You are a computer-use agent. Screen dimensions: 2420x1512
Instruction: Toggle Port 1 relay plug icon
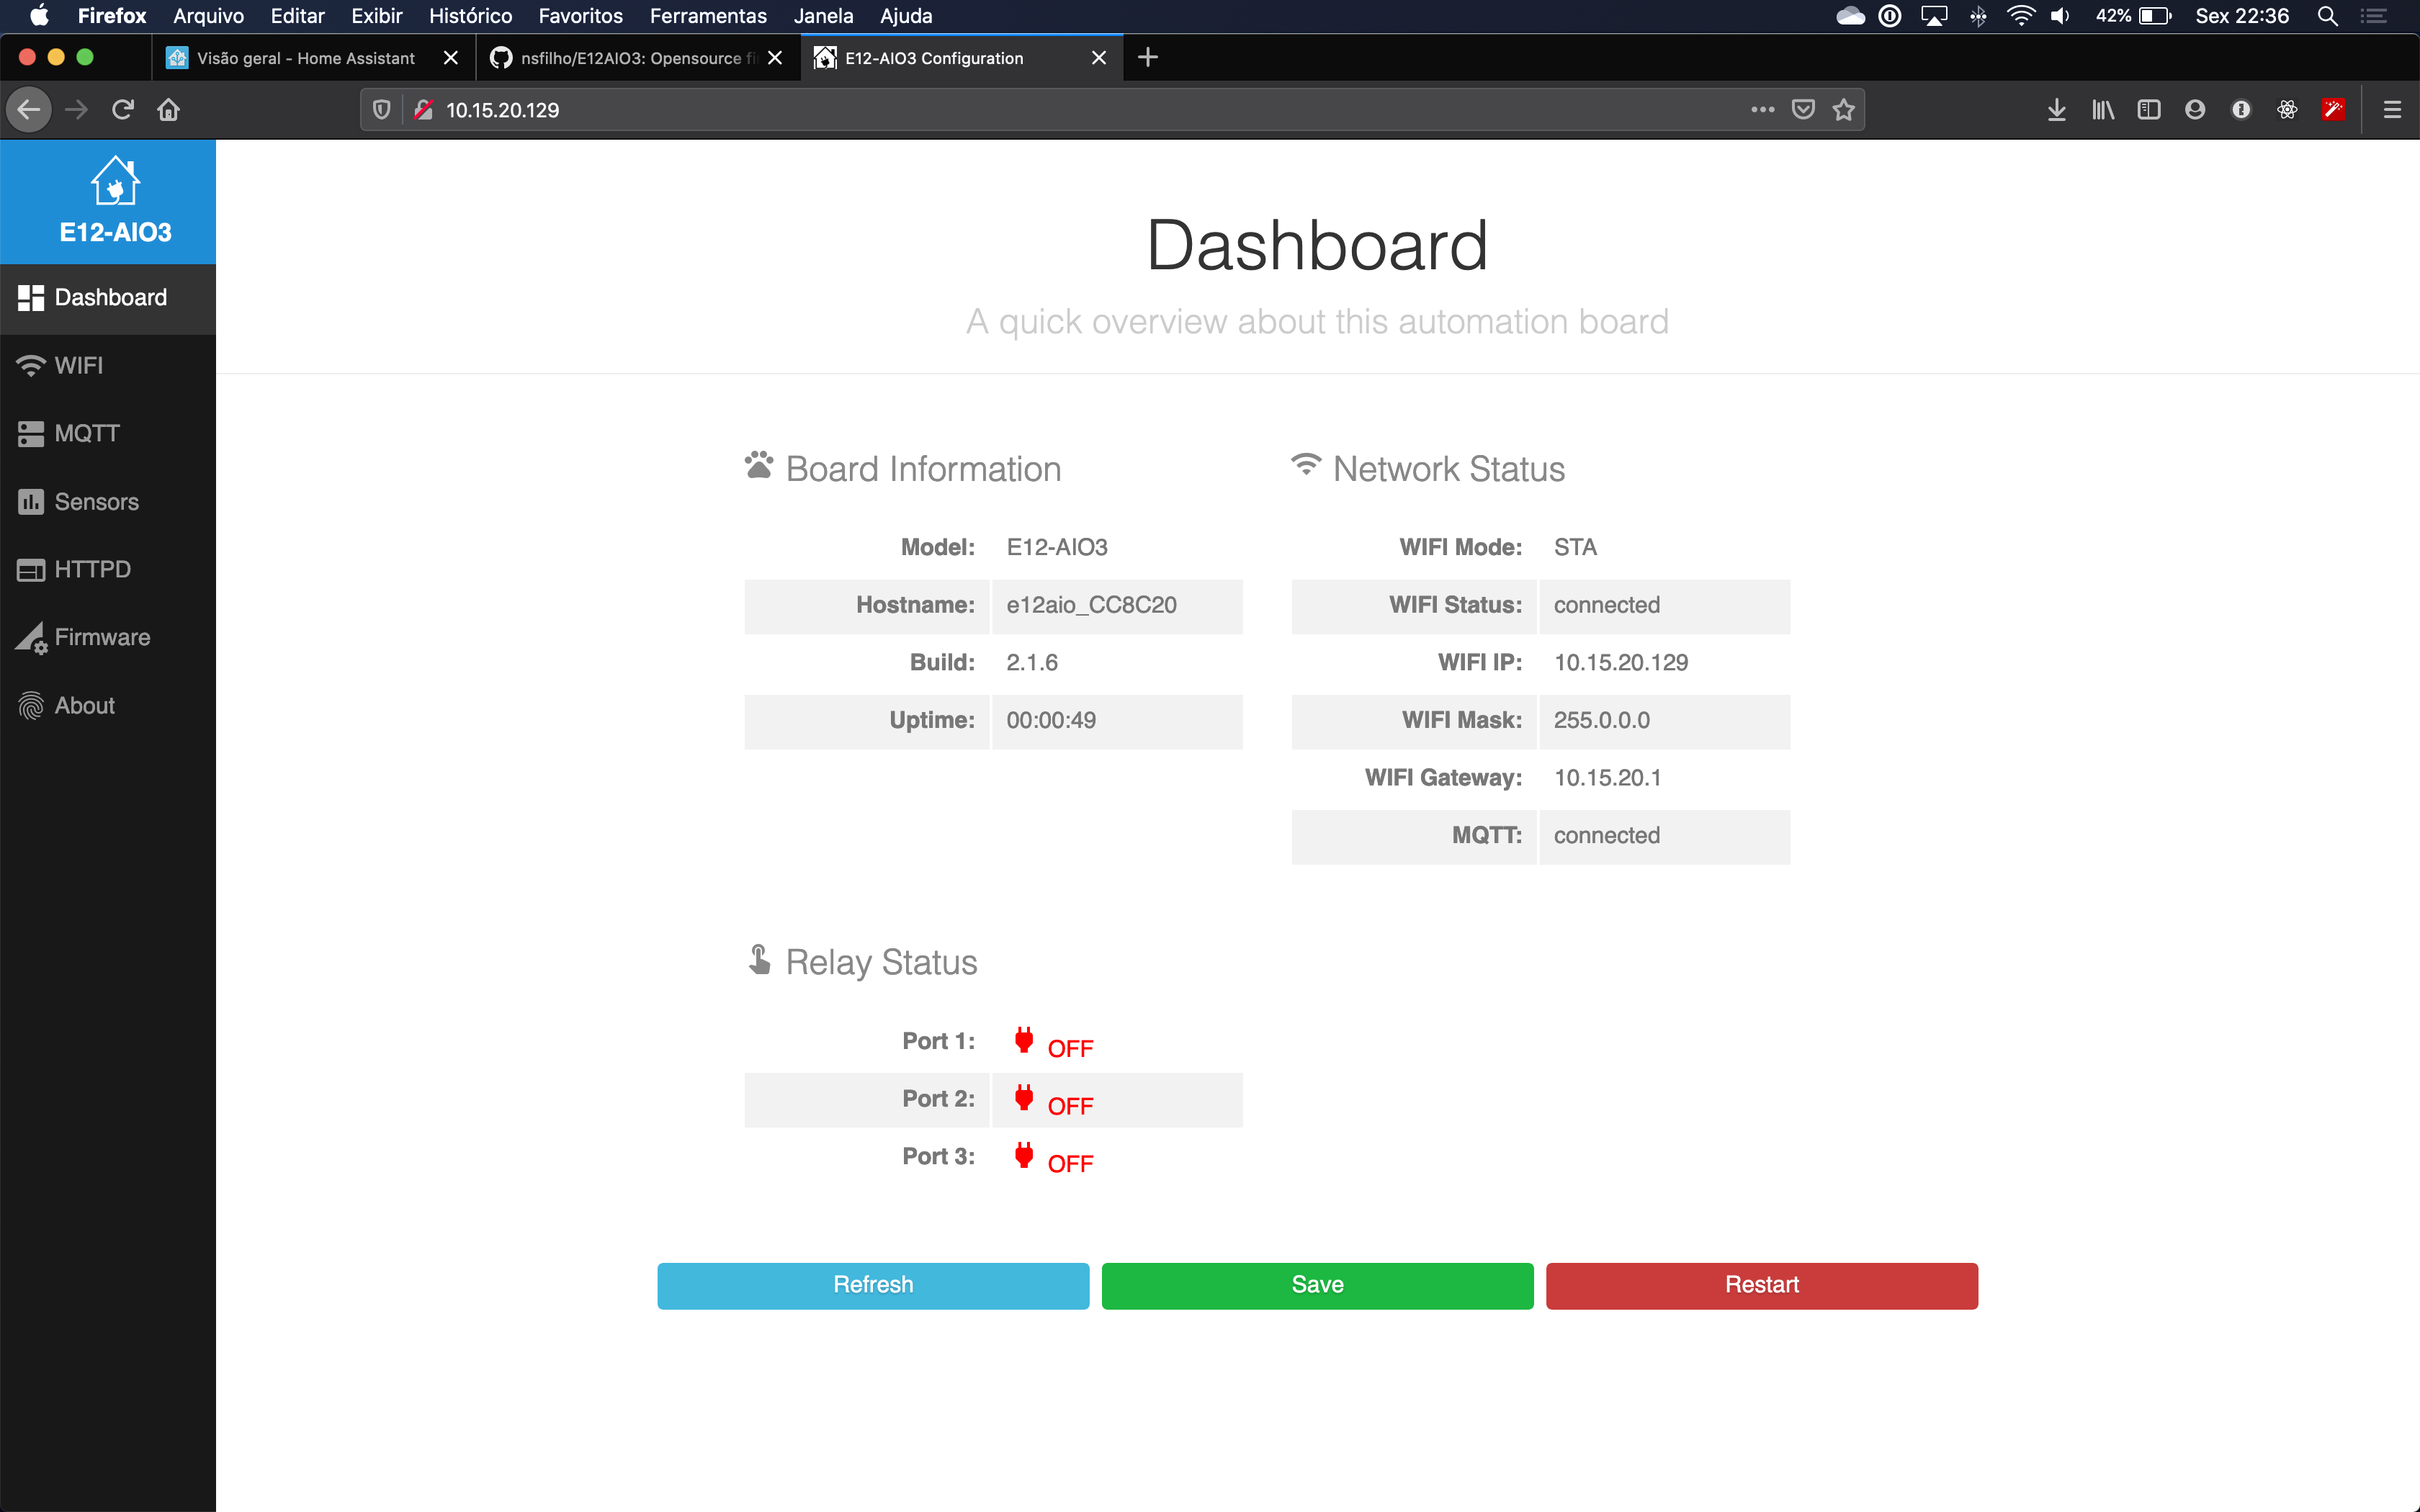point(1023,1041)
